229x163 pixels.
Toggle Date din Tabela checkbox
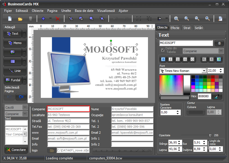tap(163, 50)
